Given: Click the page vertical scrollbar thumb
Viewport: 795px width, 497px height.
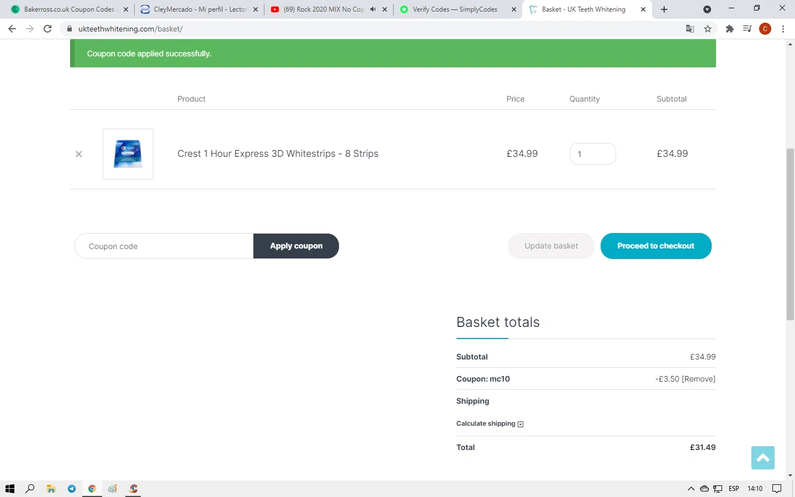Looking at the screenshot, I should (790, 235).
